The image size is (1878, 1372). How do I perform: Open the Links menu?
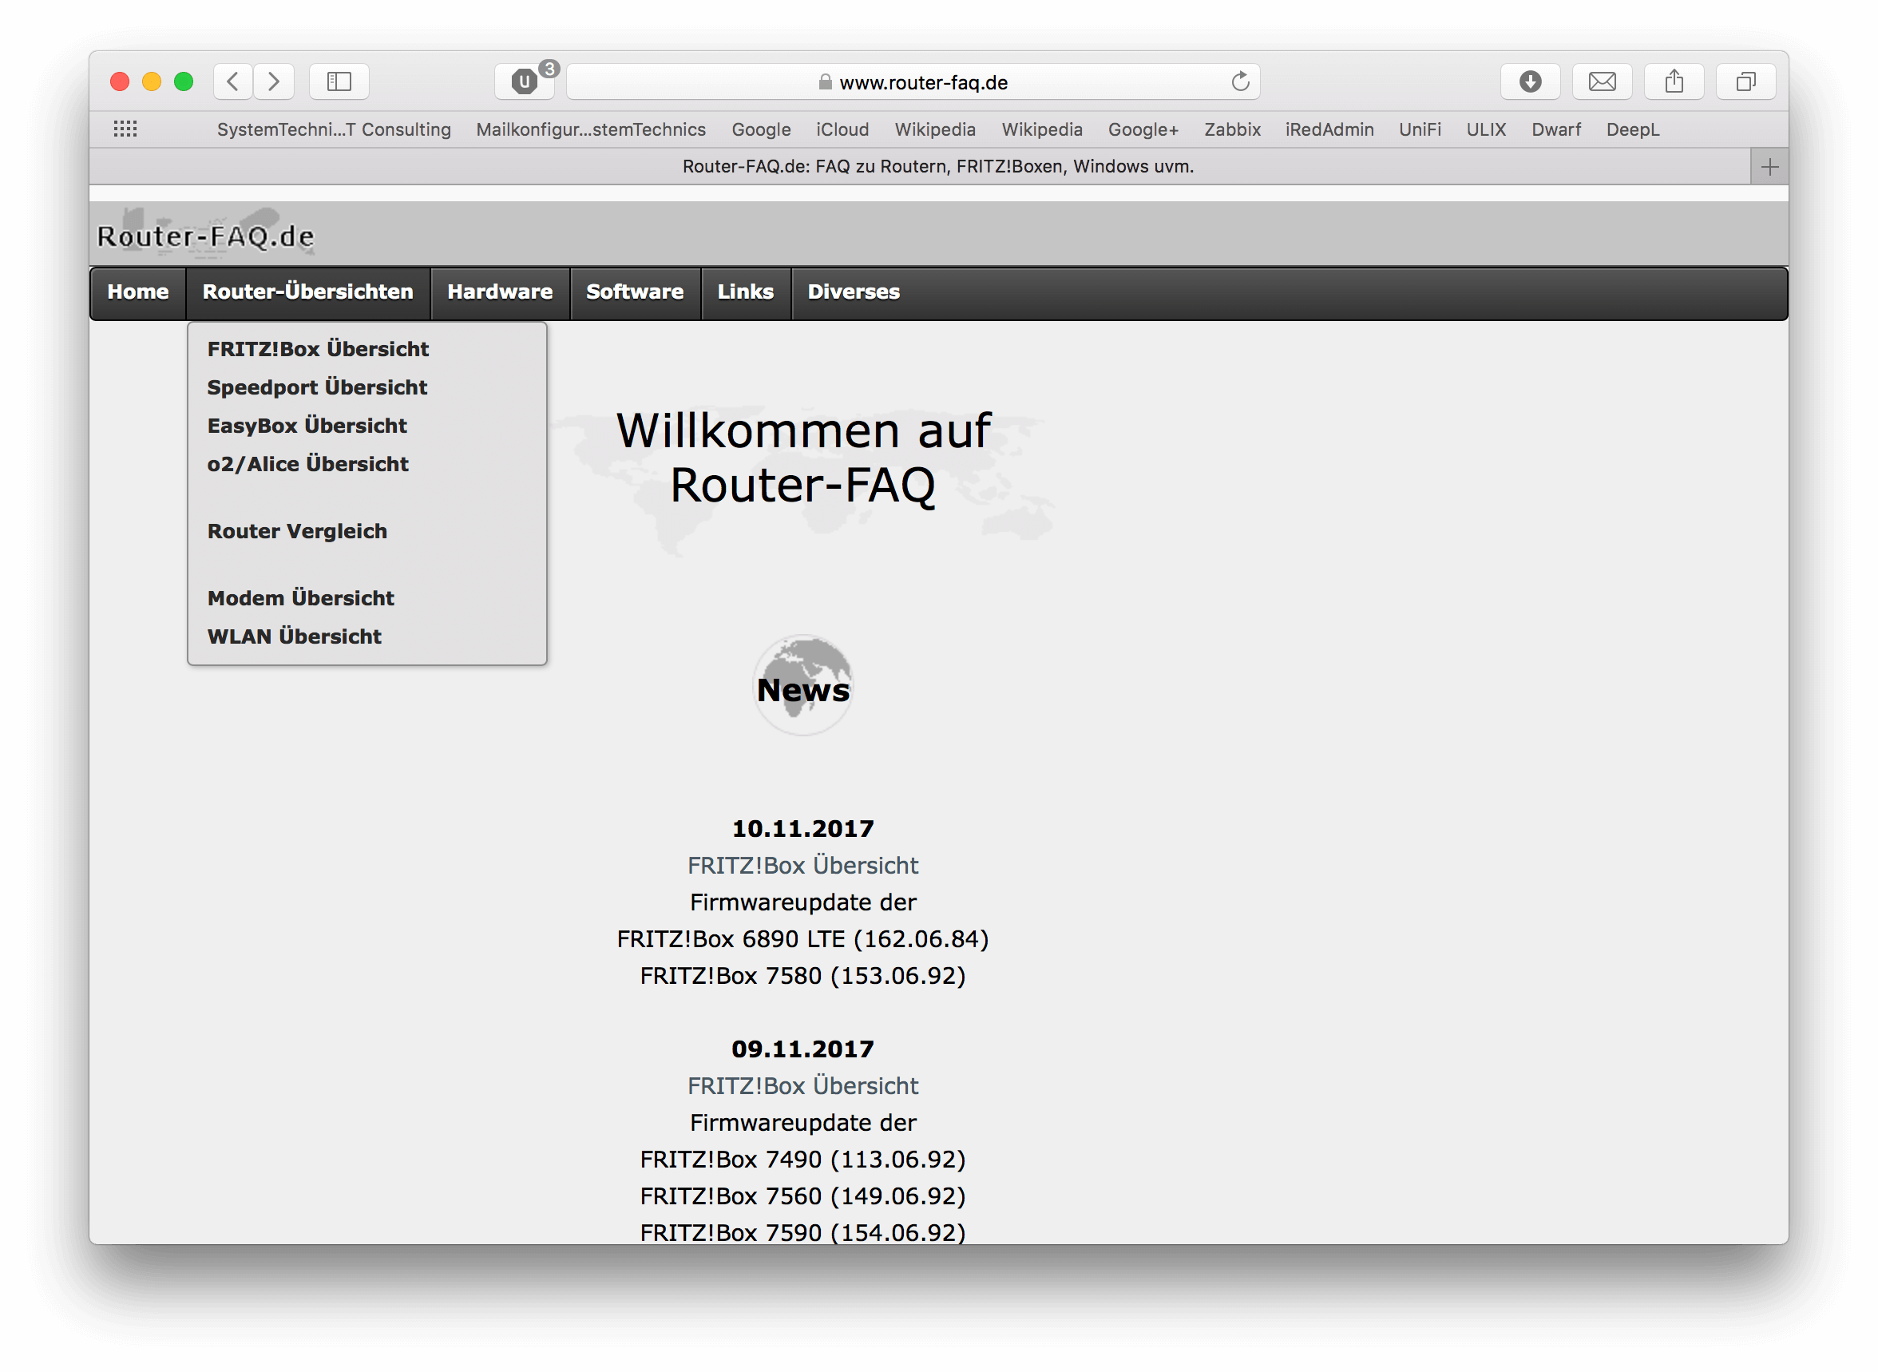(x=746, y=292)
